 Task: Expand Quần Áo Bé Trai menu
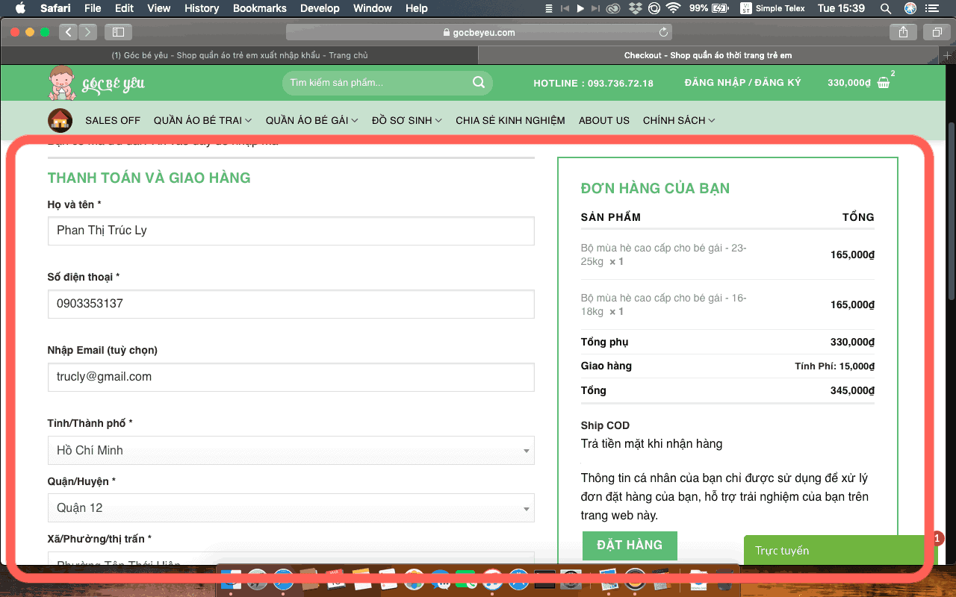[202, 120]
